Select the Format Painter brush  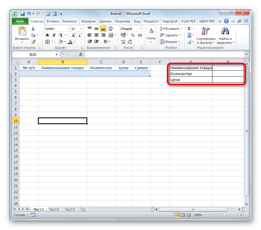33,42
